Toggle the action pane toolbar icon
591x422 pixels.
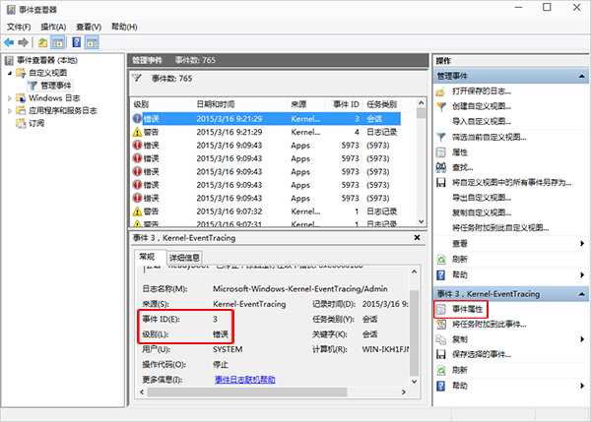92,42
